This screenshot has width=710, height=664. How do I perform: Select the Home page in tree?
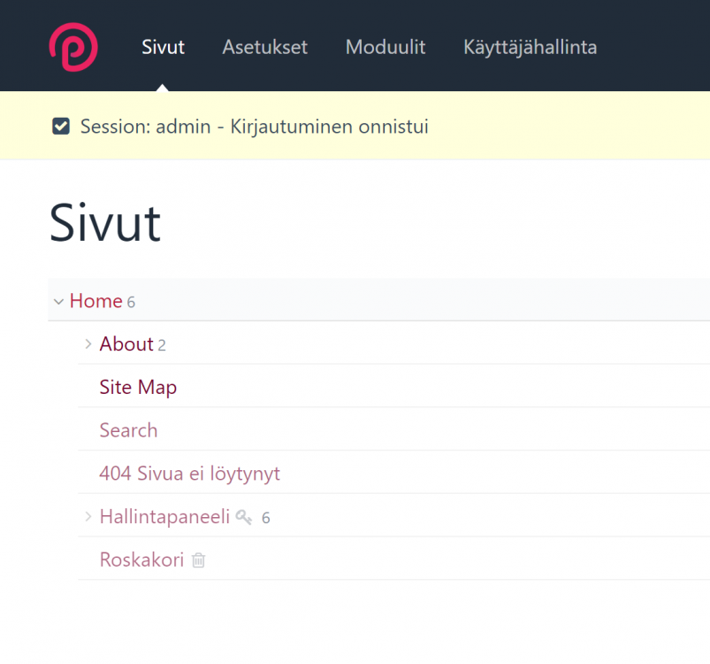click(x=95, y=301)
